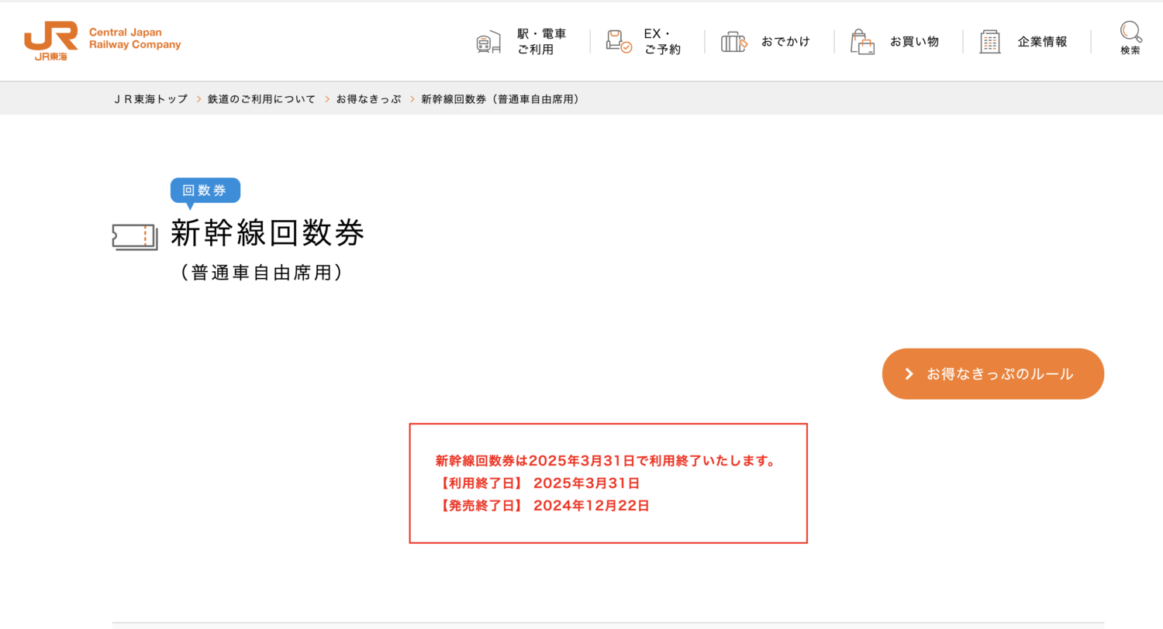The image size is (1163, 629).
Task: Click the red 利用終了 notice text
Action: click(x=606, y=462)
